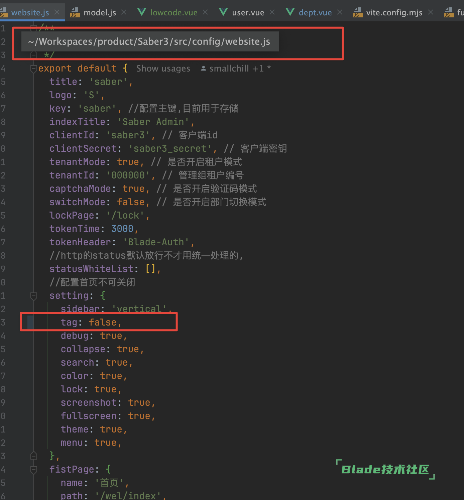Viewport: 464px width, 500px height.
Task: Click the lockPage '/lock' string
Action: pyautogui.click(x=125, y=216)
